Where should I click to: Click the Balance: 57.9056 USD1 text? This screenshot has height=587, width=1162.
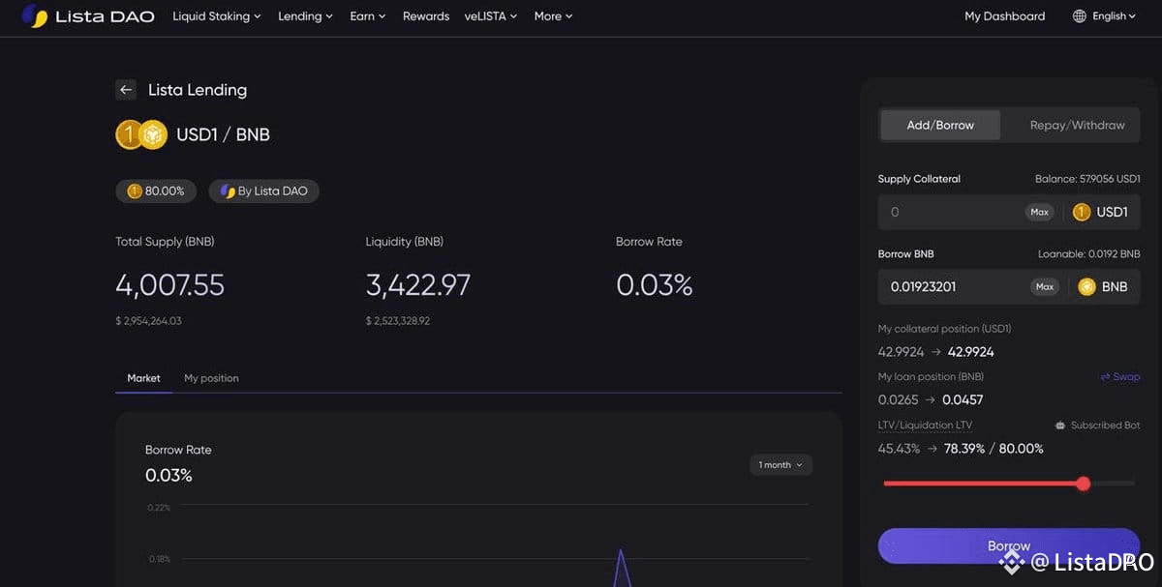1087,179
